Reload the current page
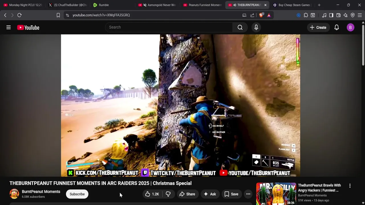The height and width of the screenshot is (205, 365). 19,15
